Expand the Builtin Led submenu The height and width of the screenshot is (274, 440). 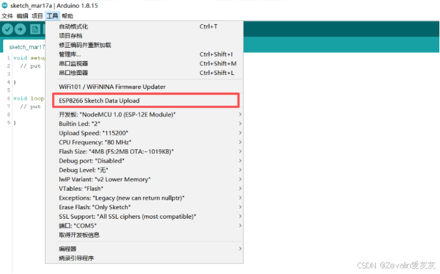click(x=144, y=124)
